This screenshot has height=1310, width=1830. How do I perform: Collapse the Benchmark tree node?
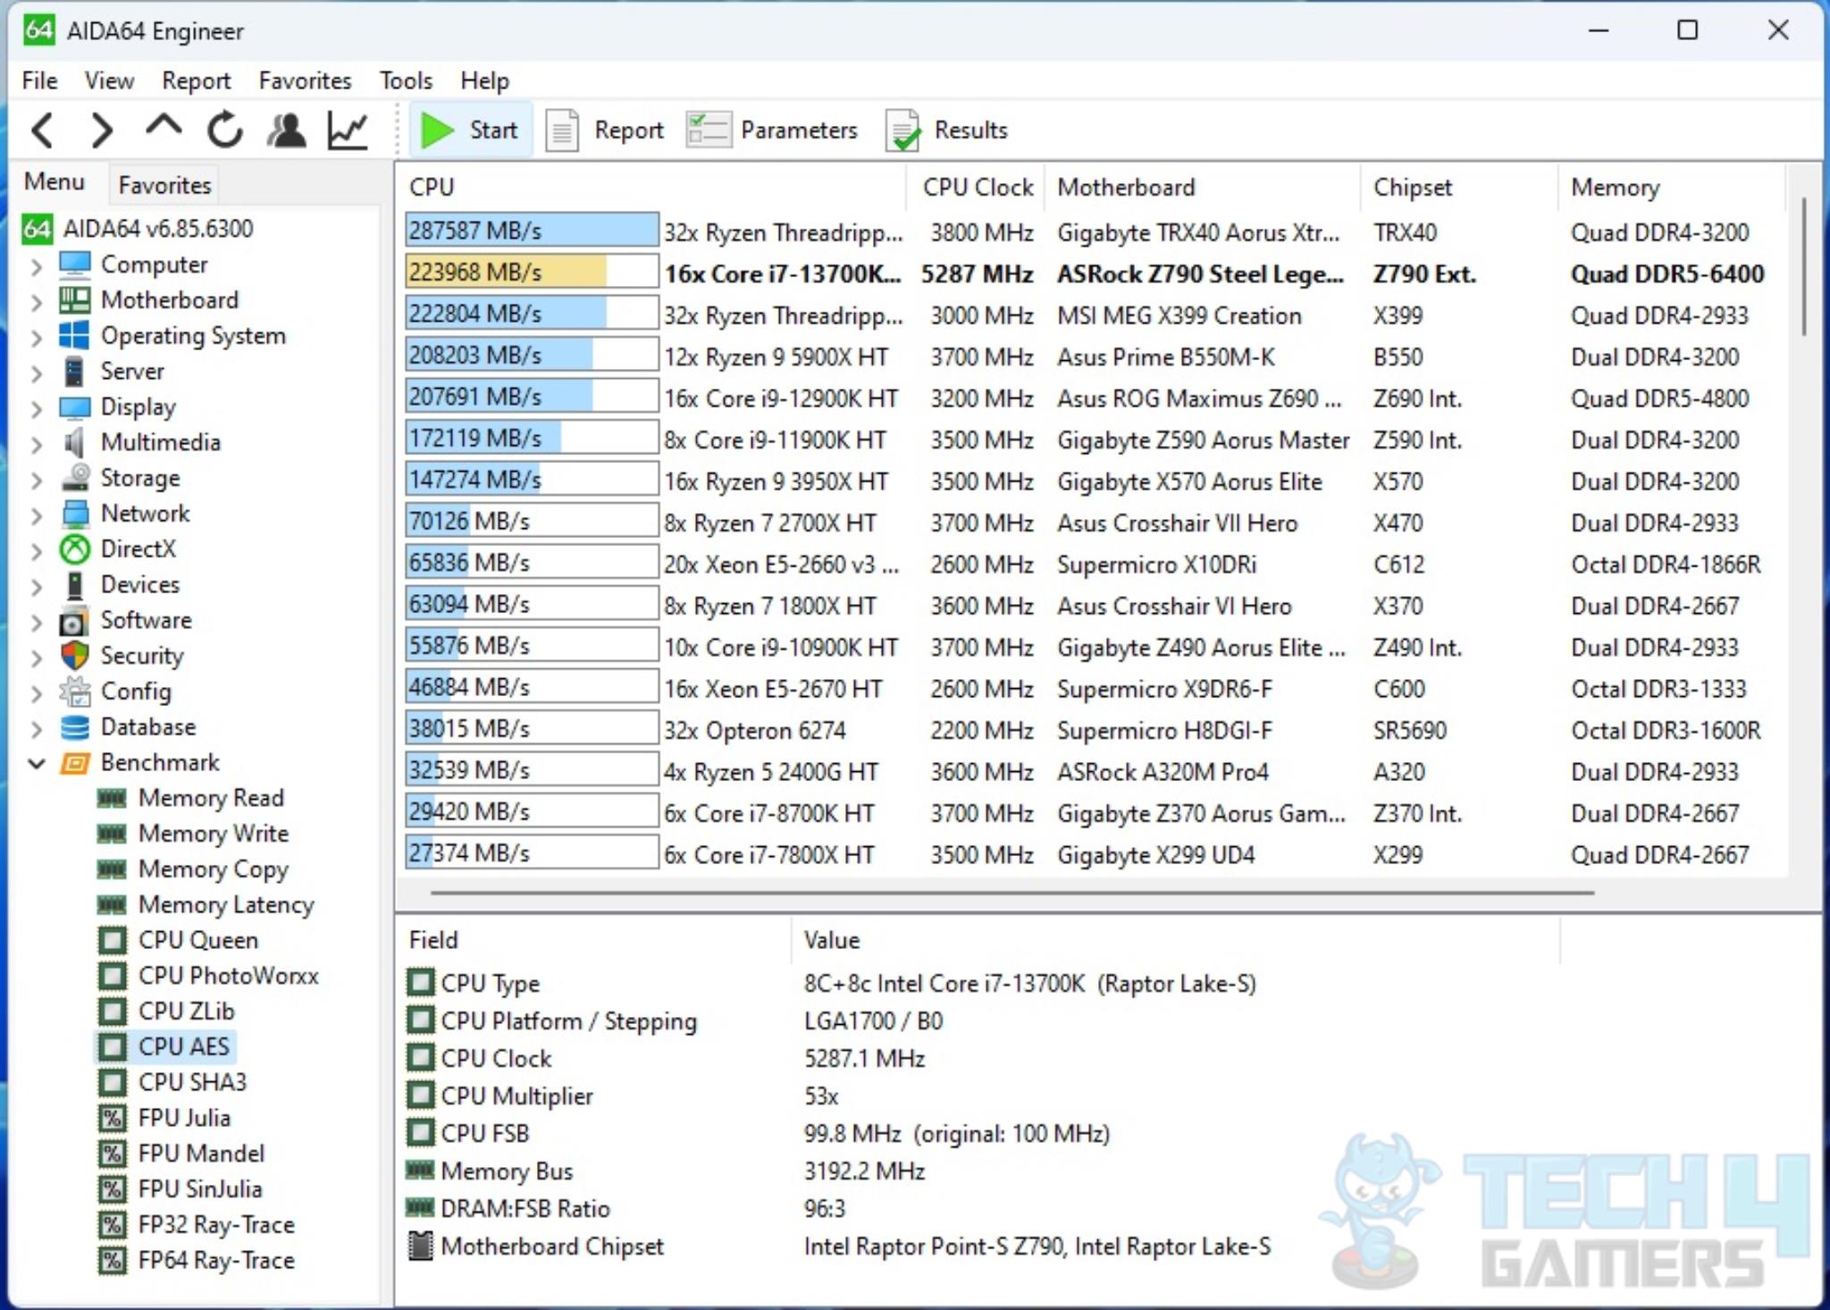point(37,763)
